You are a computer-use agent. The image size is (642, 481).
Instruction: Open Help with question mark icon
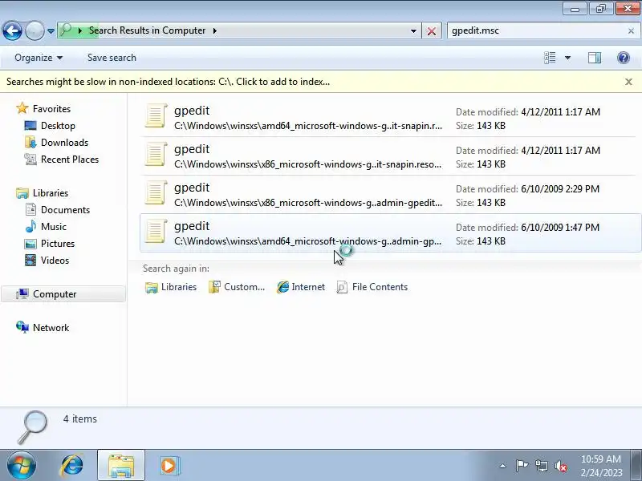[x=624, y=58]
